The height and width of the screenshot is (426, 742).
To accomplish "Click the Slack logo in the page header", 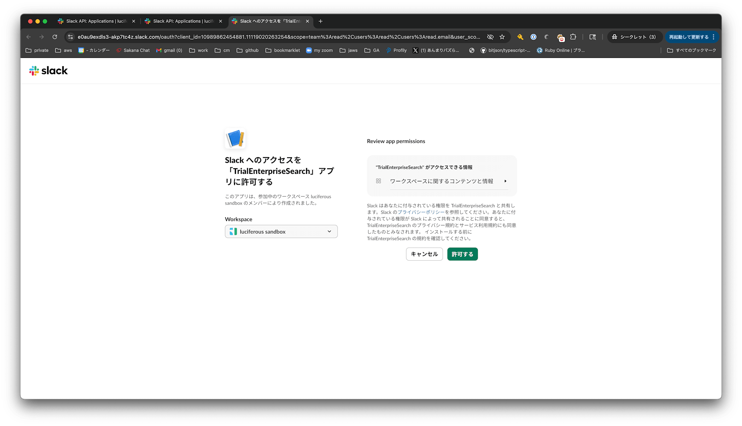I will tap(49, 70).
